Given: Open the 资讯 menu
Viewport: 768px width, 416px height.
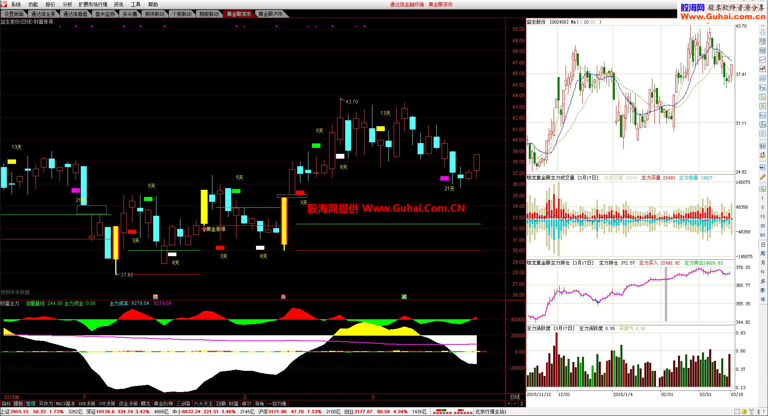Looking at the screenshot, I should tap(119, 4).
